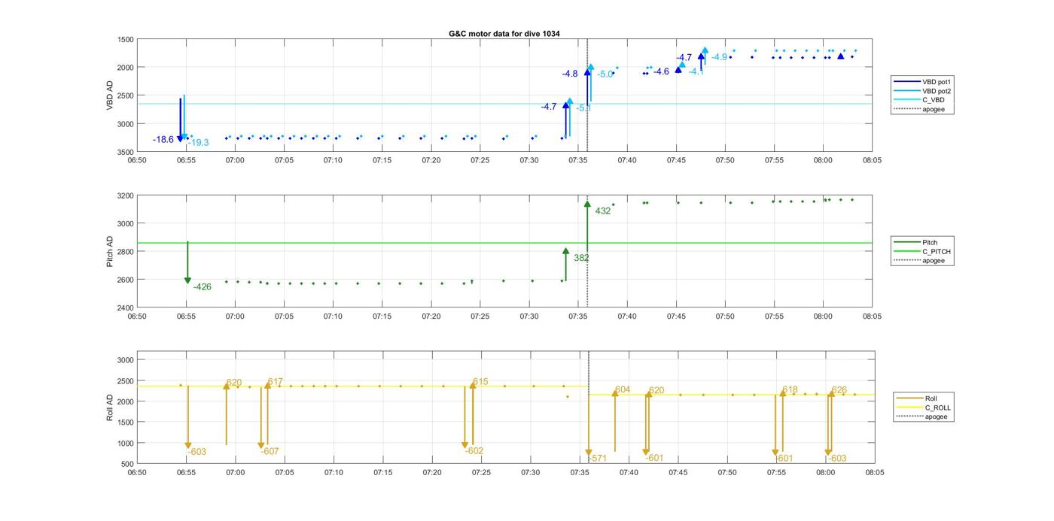Image resolution: width=1054 pixels, height=521 pixels.
Task: Click the "500" y-axis tick in Roll plot
Action: [127, 464]
